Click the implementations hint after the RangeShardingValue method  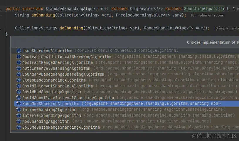[x=226, y=28]
